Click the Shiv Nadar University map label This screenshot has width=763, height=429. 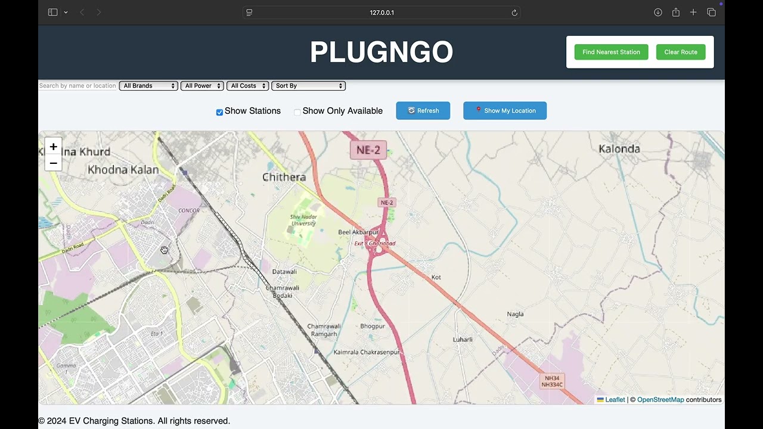point(303,220)
